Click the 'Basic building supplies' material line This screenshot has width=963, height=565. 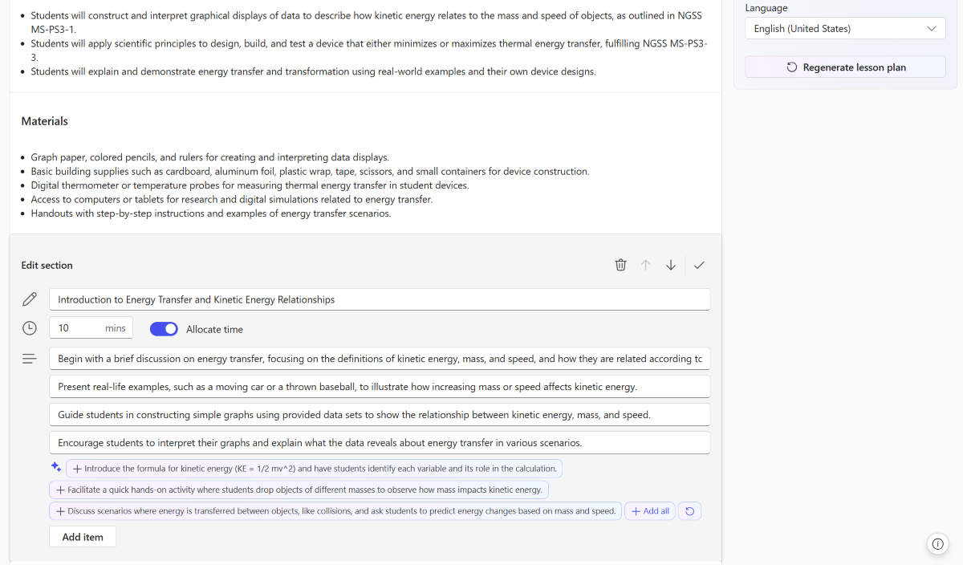click(310, 172)
